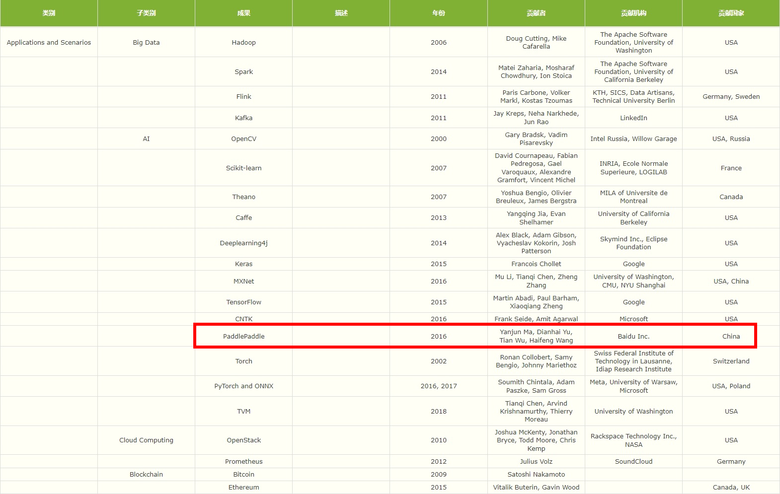The width and height of the screenshot is (780, 494).
Task: Select the 'Flink' cell
Action: pyautogui.click(x=243, y=96)
